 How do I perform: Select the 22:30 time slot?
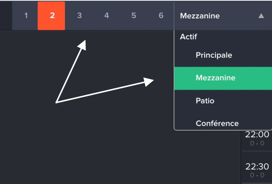(x=257, y=167)
